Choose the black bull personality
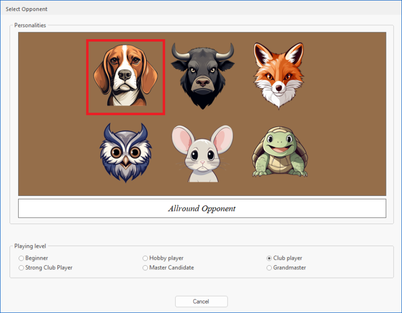The width and height of the screenshot is (402, 313). coord(203,76)
